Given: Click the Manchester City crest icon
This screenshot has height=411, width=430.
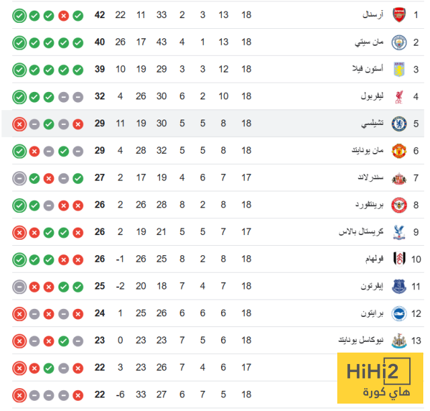Looking at the screenshot, I should click(x=399, y=42).
